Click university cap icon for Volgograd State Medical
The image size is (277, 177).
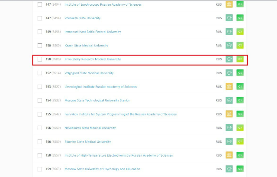click(x=229, y=73)
